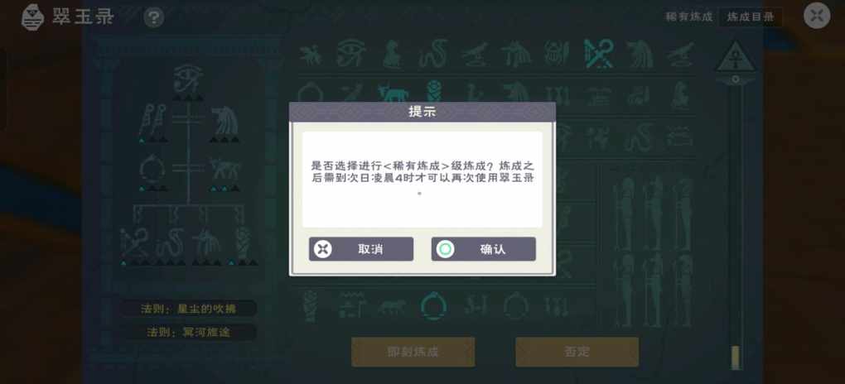Select the scarab beetle glyph in top row

pyautogui.click(x=557, y=54)
